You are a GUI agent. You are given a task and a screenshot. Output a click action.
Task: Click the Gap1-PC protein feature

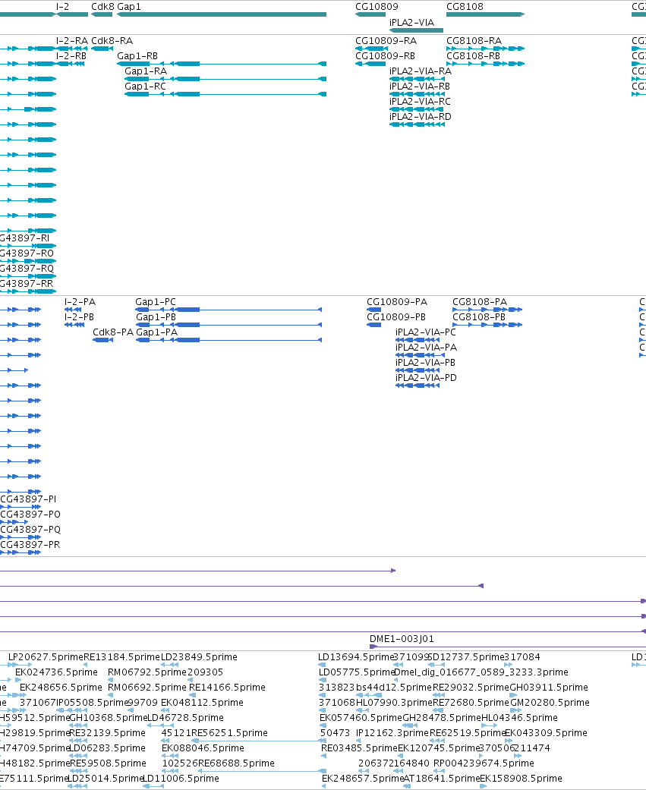[228, 310]
